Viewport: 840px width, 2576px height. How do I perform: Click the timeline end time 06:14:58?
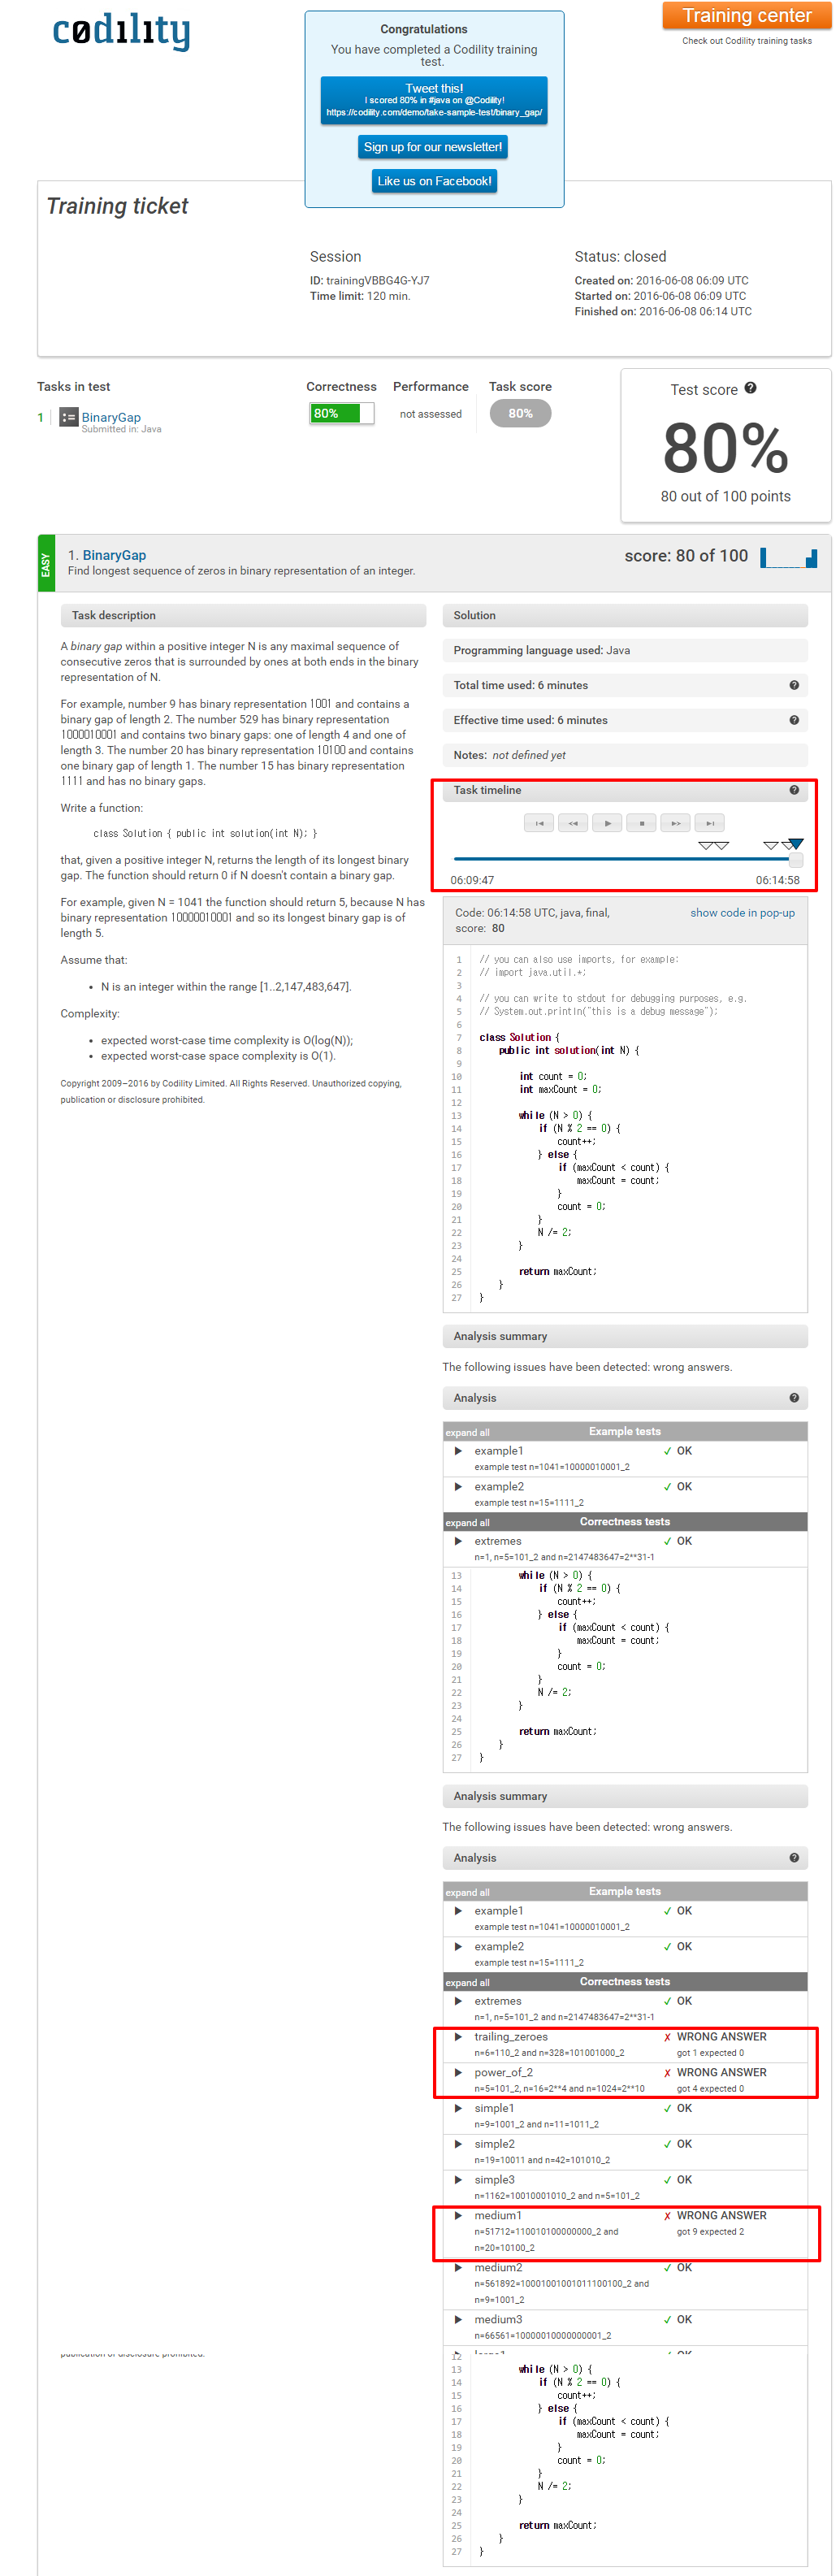click(778, 881)
